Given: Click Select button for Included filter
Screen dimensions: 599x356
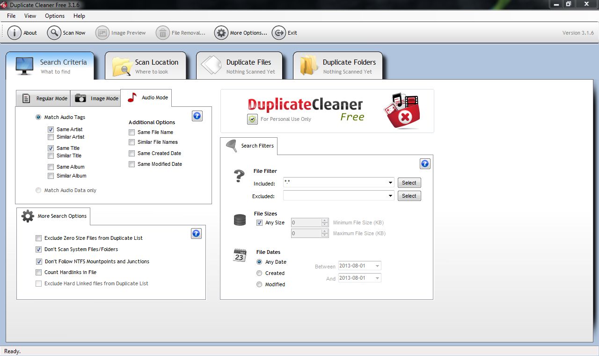Looking at the screenshot, I should [x=409, y=183].
